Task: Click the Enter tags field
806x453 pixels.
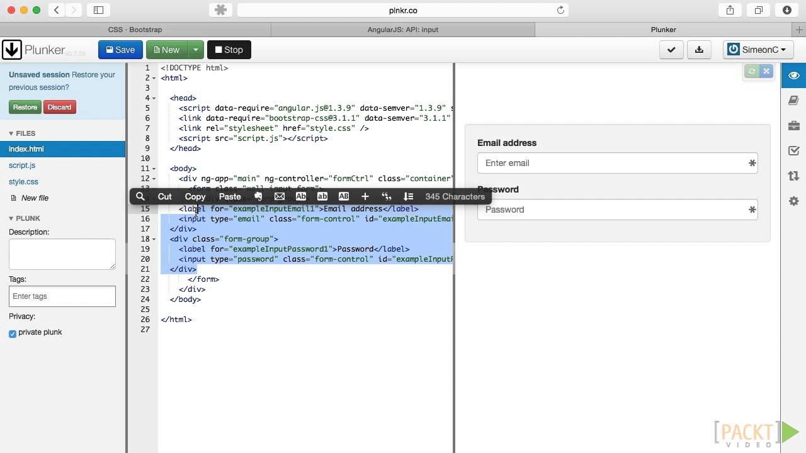Action: [62, 296]
